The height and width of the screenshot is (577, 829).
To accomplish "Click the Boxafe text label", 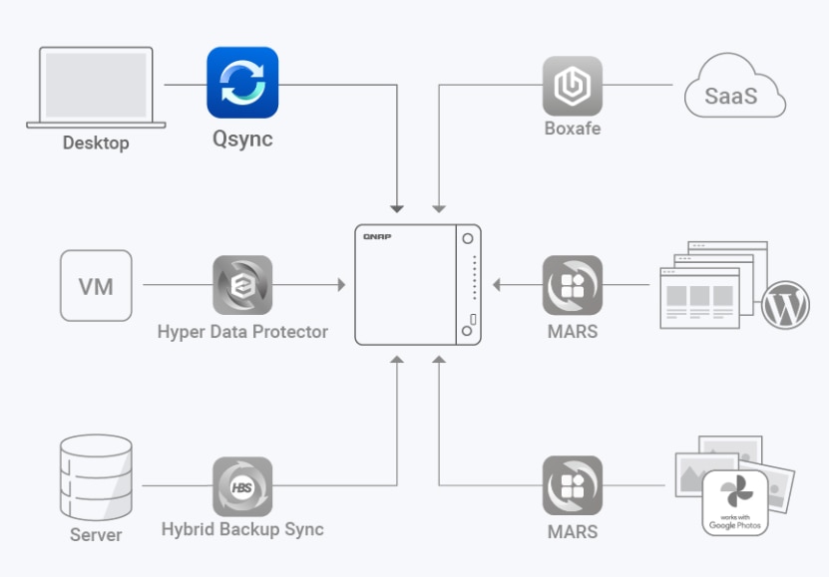I will click(573, 129).
